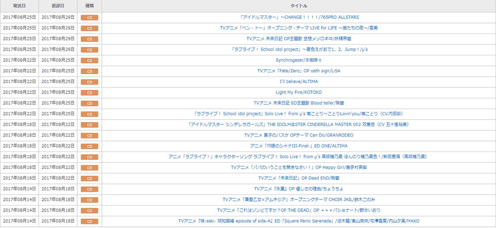Image resolution: width=496 pixels, height=228 pixels.
Task: Open the Fate/Zero OP oath sign/LiSA link
Action: point(299,71)
